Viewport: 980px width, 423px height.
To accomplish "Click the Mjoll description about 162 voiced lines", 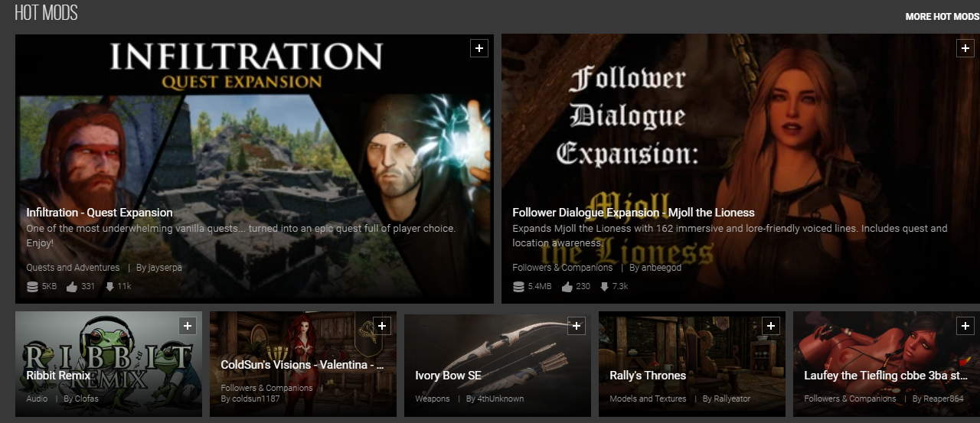I will pos(730,236).
